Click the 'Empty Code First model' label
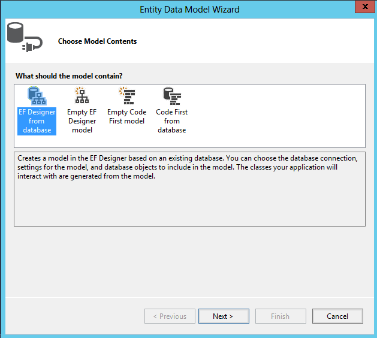Viewport: 377px width, 338px height. 126,117
